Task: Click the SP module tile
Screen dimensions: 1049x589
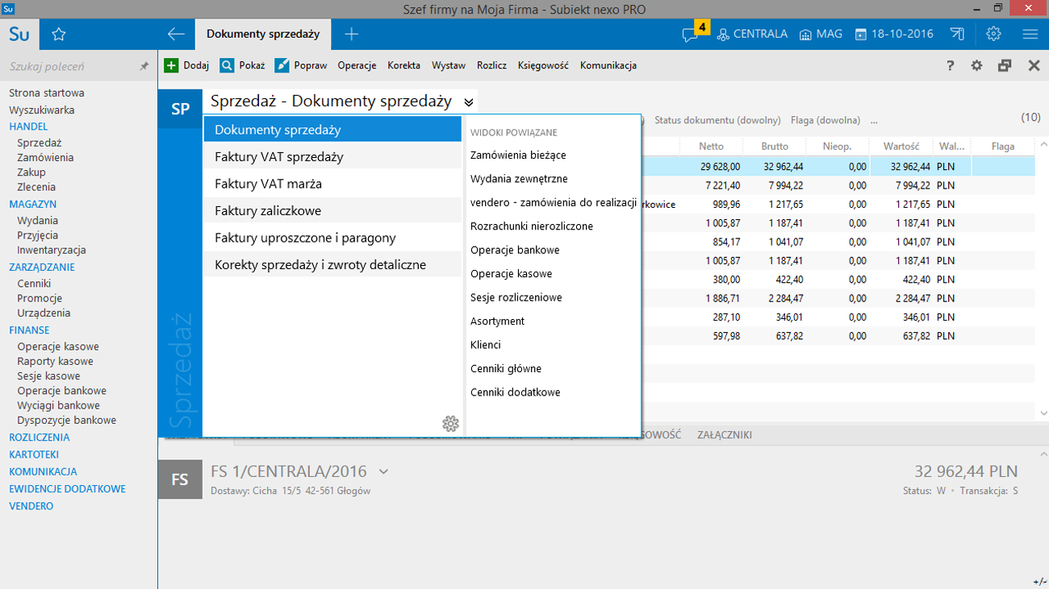Action: pyautogui.click(x=180, y=110)
